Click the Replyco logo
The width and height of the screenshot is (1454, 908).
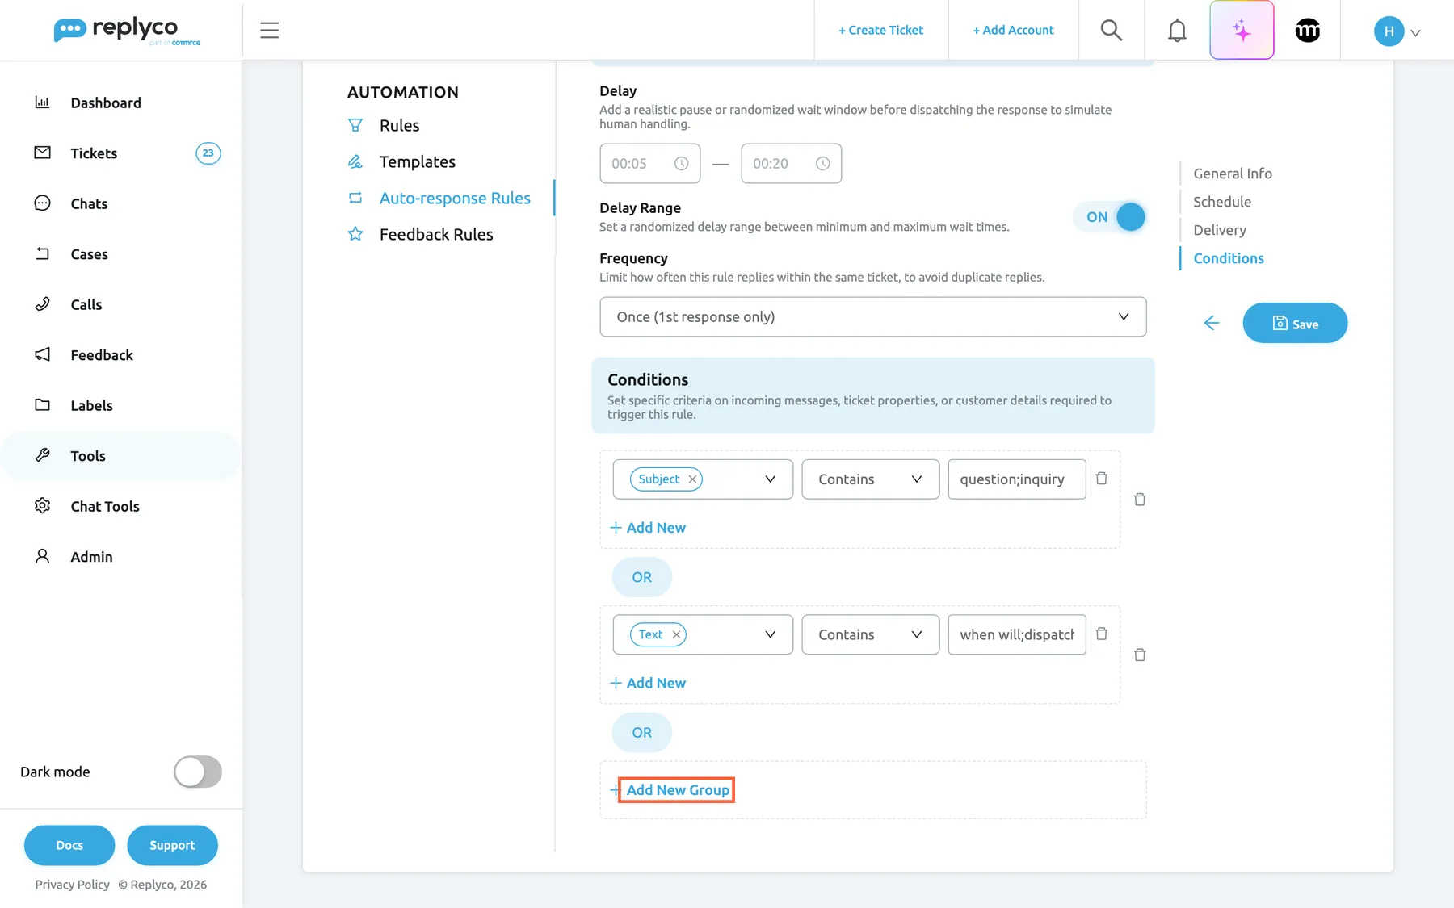[x=126, y=31]
